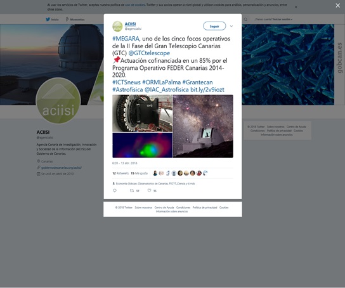
Task: Click the #MEGARA hashtag
Action: (126, 39)
